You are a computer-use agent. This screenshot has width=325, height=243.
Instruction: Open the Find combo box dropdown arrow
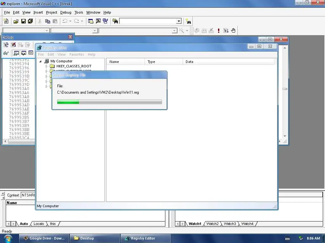179,21
